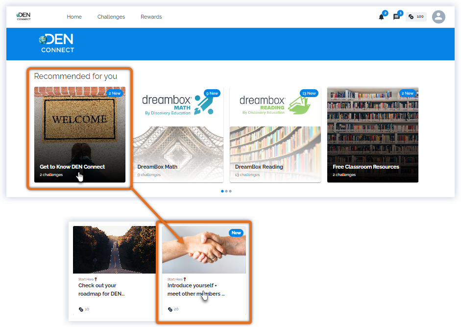Open Introduce yourself challenge title
This screenshot has width=461, height=327.
click(196, 290)
